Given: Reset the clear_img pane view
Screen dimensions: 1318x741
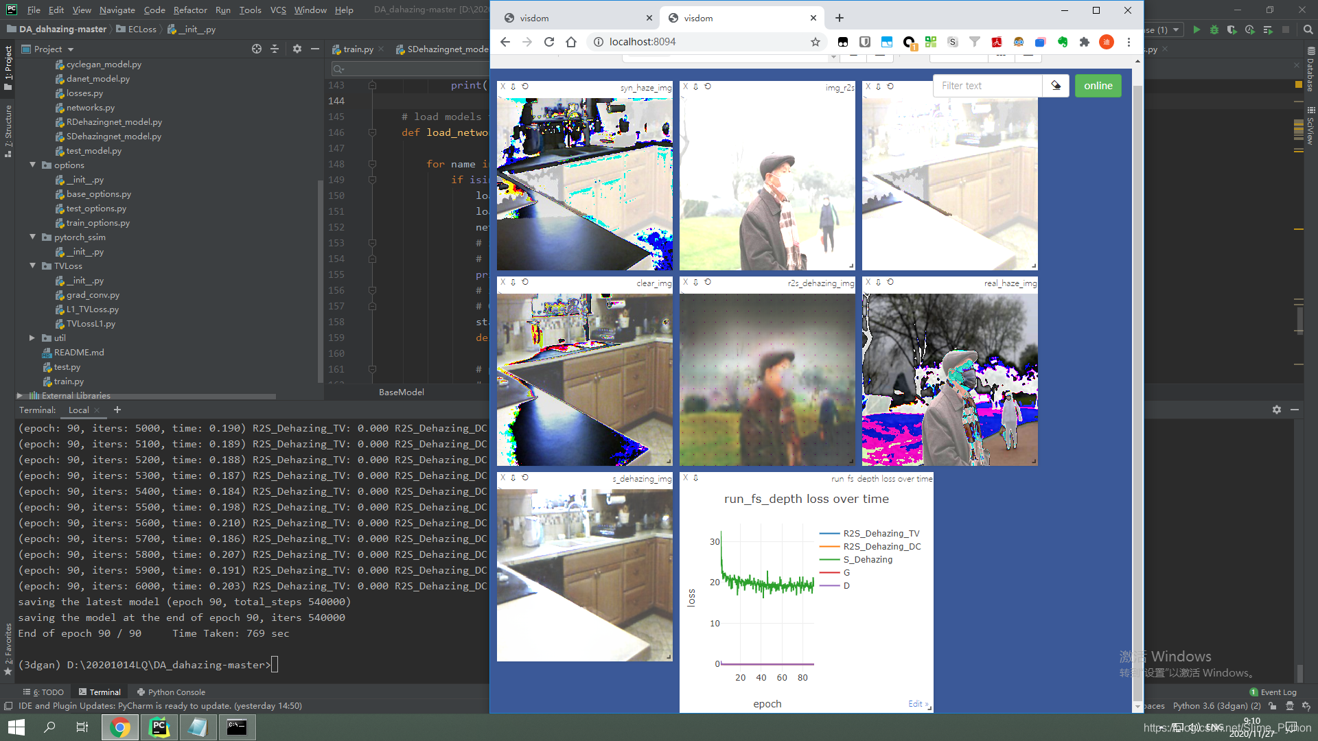Looking at the screenshot, I should coord(525,282).
